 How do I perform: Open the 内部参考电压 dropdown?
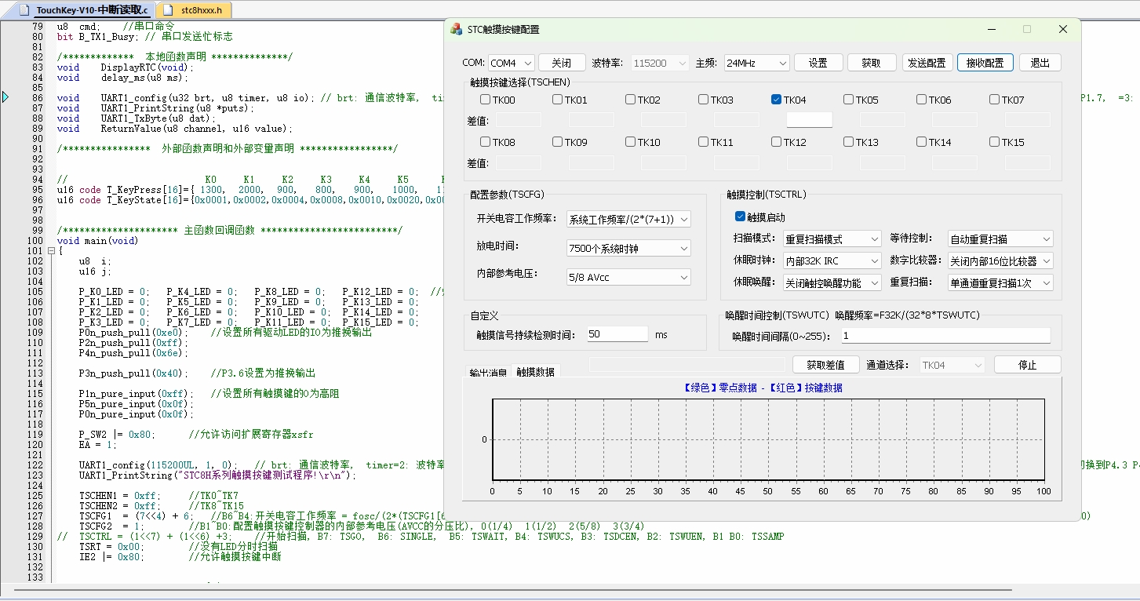[x=628, y=277]
